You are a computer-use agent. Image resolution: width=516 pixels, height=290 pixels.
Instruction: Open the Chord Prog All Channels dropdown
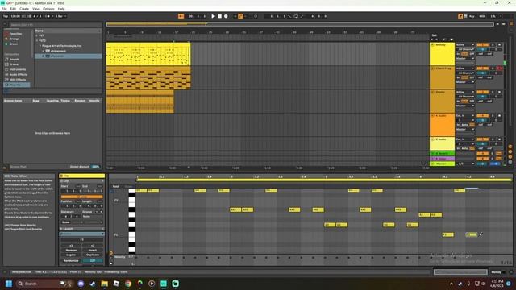click(464, 73)
